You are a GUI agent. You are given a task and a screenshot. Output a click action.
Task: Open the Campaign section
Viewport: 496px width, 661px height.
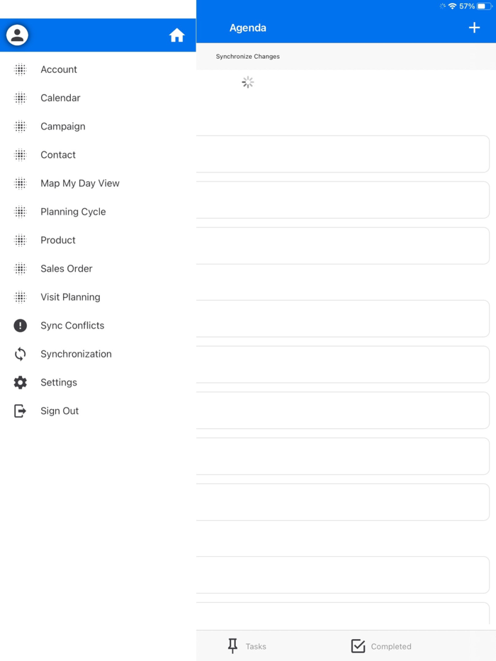[62, 126]
